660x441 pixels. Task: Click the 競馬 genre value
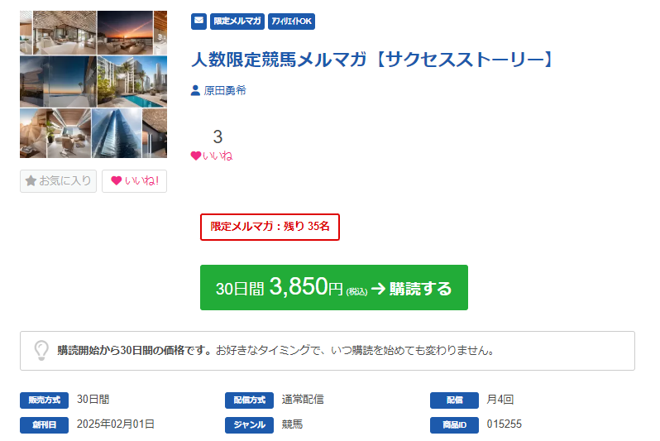coord(292,424)
